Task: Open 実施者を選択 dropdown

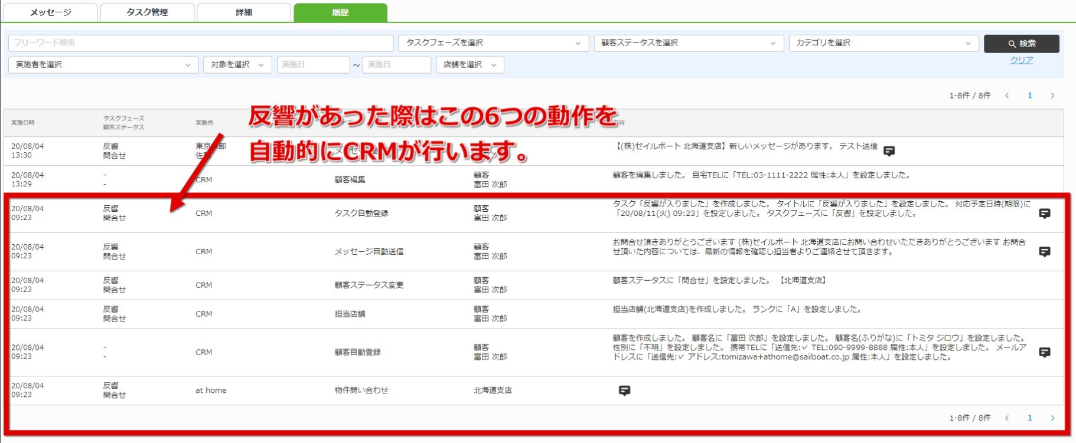Action: [x=103, y=65]
